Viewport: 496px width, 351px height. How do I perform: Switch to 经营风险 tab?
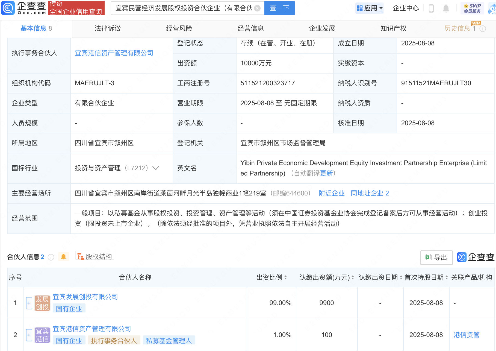pyautogui.click(x=179, y=28)
